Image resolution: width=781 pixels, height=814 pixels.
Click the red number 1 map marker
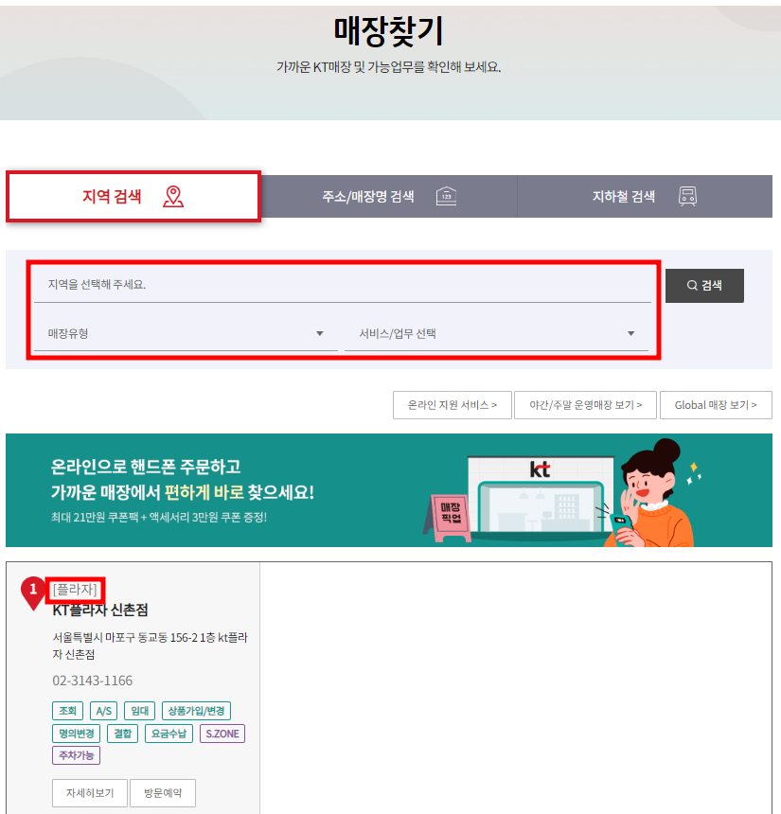pos(33,593)
